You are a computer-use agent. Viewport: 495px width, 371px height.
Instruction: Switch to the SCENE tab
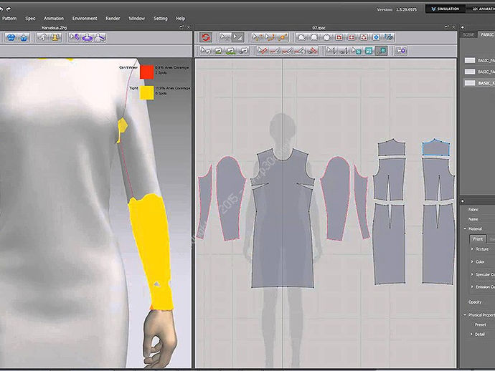(468, 34)
